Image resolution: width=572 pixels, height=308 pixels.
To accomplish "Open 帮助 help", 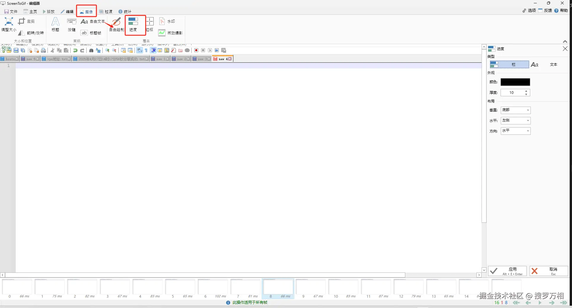I will pos(561,10).
